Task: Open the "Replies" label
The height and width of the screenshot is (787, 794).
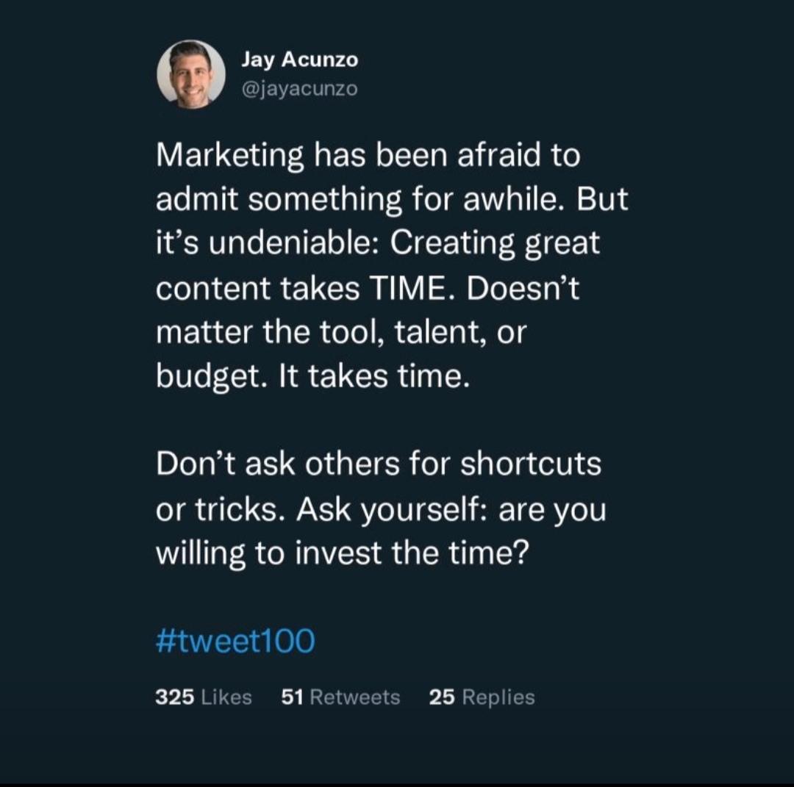Action: tap(498, 697)
